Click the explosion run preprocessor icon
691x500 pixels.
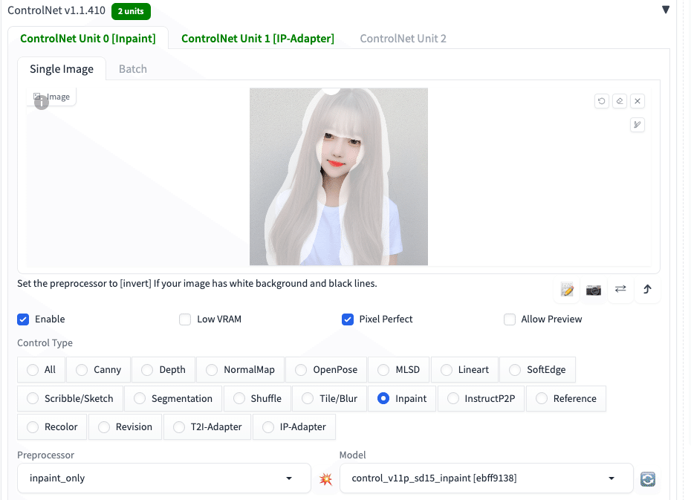pyautogui.click(x=325, y=479)
